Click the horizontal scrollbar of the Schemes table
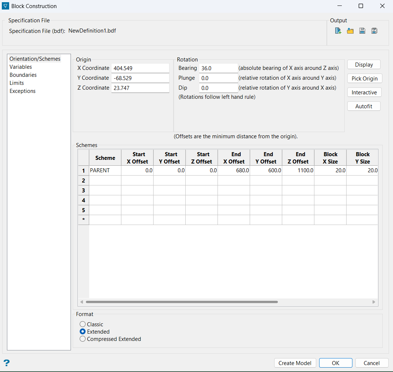The height and width of the screenshot is (372, 393). tap(182, 302)
